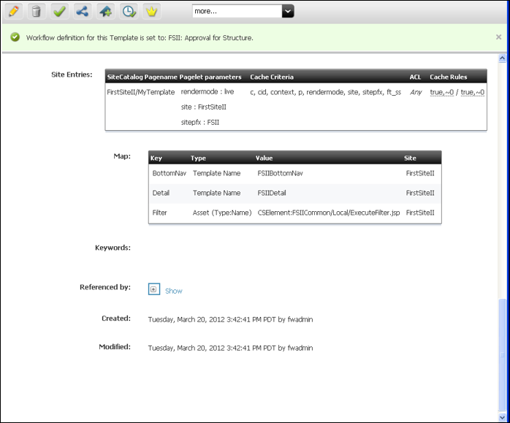The width and height of the screenshot is (510, 423).
Task: Click the Show link
Action: click(174, 291)
